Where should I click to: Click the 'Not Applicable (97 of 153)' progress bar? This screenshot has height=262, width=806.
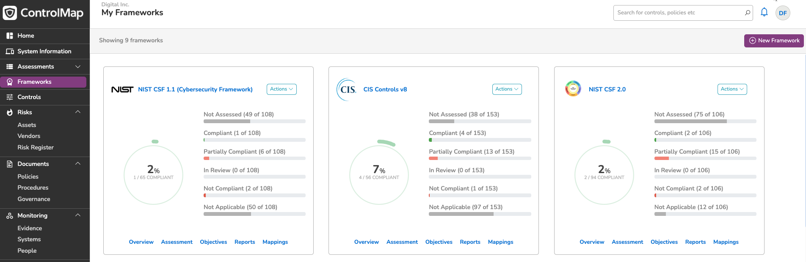(x=480, y=214)
